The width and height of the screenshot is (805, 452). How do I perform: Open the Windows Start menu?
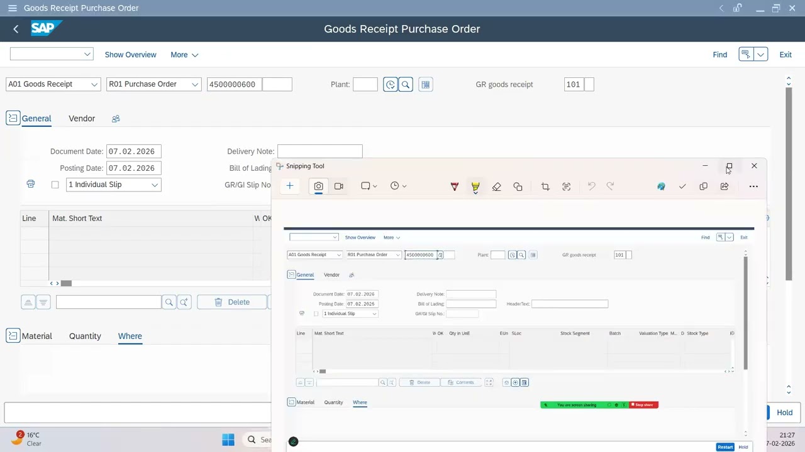[228, 439]
